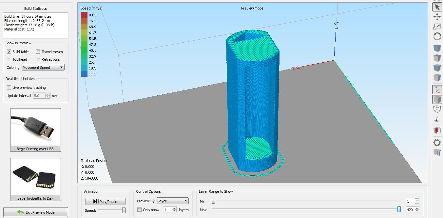Activate the move/translate view tool
The width and height of the screenshot is (443, 218).
437,17
